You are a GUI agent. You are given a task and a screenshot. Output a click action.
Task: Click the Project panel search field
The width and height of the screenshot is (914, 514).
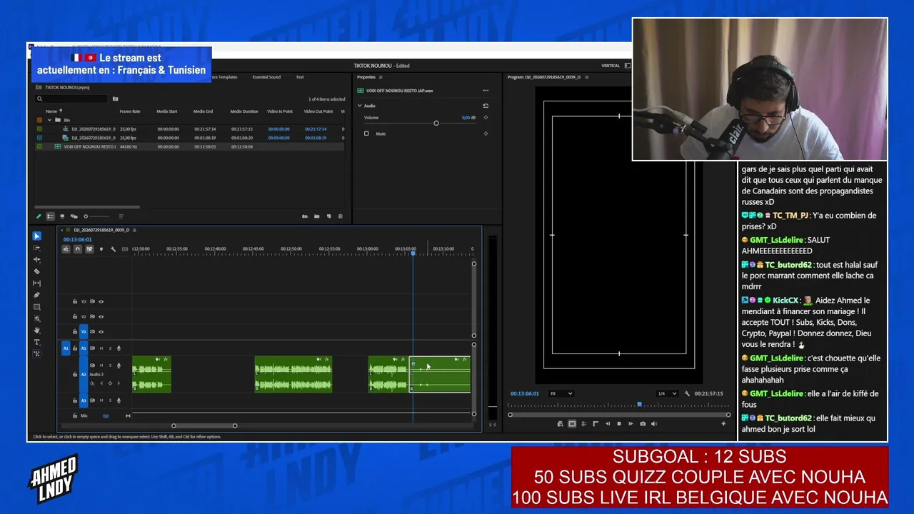(71, 99)
